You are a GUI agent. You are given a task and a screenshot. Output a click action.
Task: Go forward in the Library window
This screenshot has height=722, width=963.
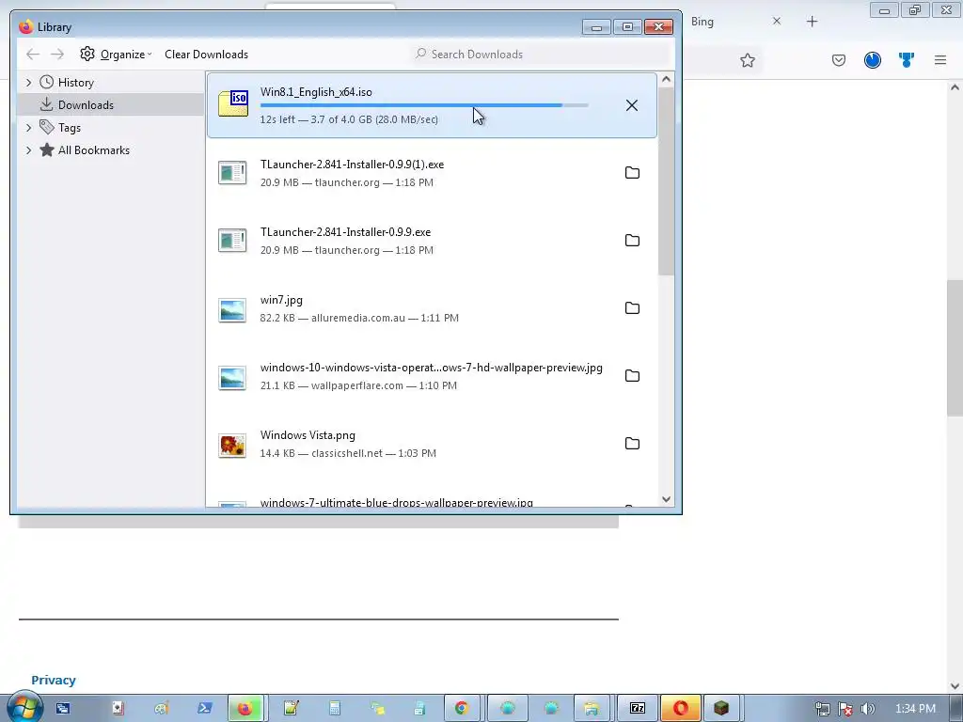(x=57, y=54)
